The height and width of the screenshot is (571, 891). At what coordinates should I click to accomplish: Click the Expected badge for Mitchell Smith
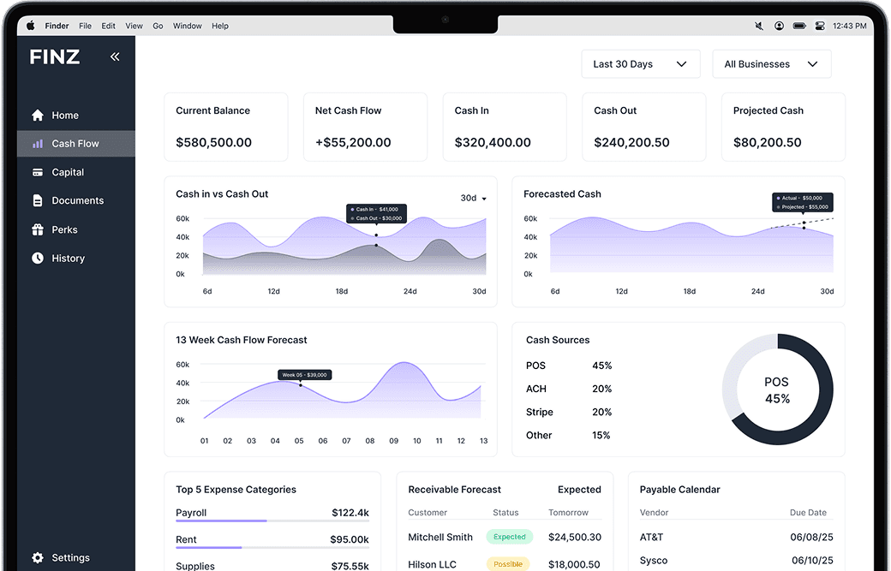[x=509, y=536]
